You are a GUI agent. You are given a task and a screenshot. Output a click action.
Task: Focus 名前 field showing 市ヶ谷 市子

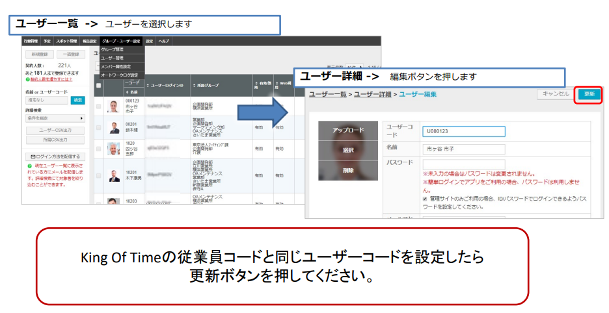464,149
